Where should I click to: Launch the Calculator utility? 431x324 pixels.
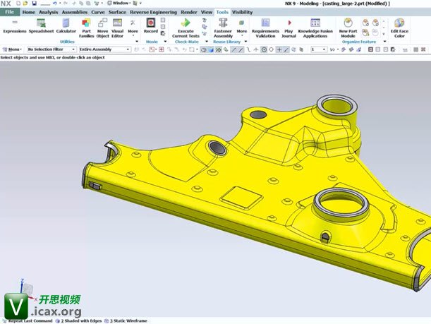coord(66,27)
